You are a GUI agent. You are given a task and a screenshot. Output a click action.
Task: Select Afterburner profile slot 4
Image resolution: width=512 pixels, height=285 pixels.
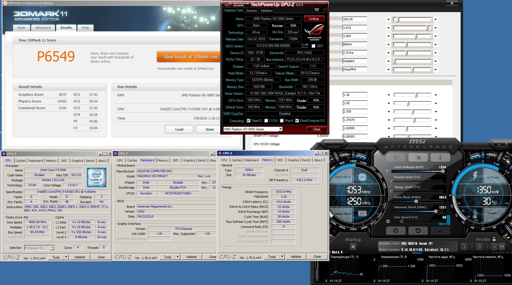coord(487,247)
